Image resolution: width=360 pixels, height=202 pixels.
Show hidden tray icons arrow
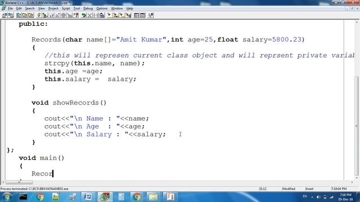[312, 197]
